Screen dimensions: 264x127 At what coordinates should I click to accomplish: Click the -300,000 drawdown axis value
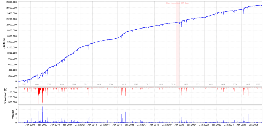pos(12,102)
